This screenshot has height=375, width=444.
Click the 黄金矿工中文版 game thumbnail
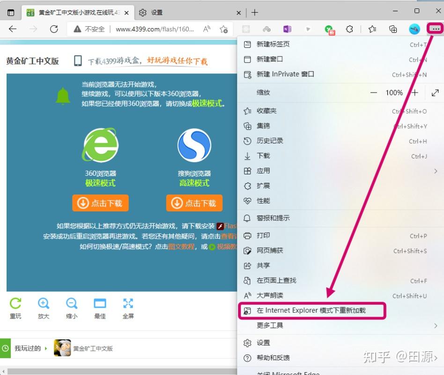point(62,348)
